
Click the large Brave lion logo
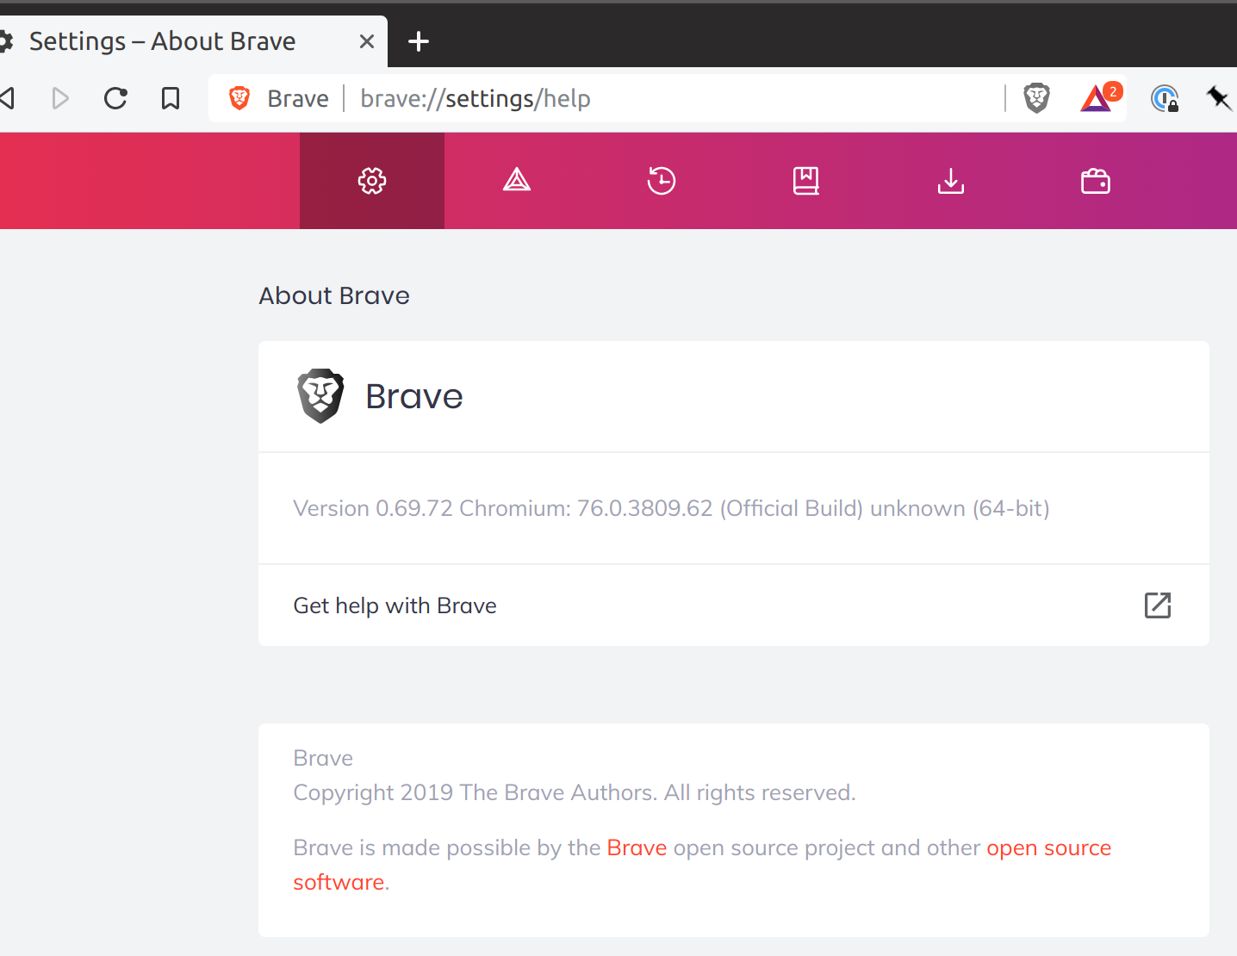[x=320, y=396]
